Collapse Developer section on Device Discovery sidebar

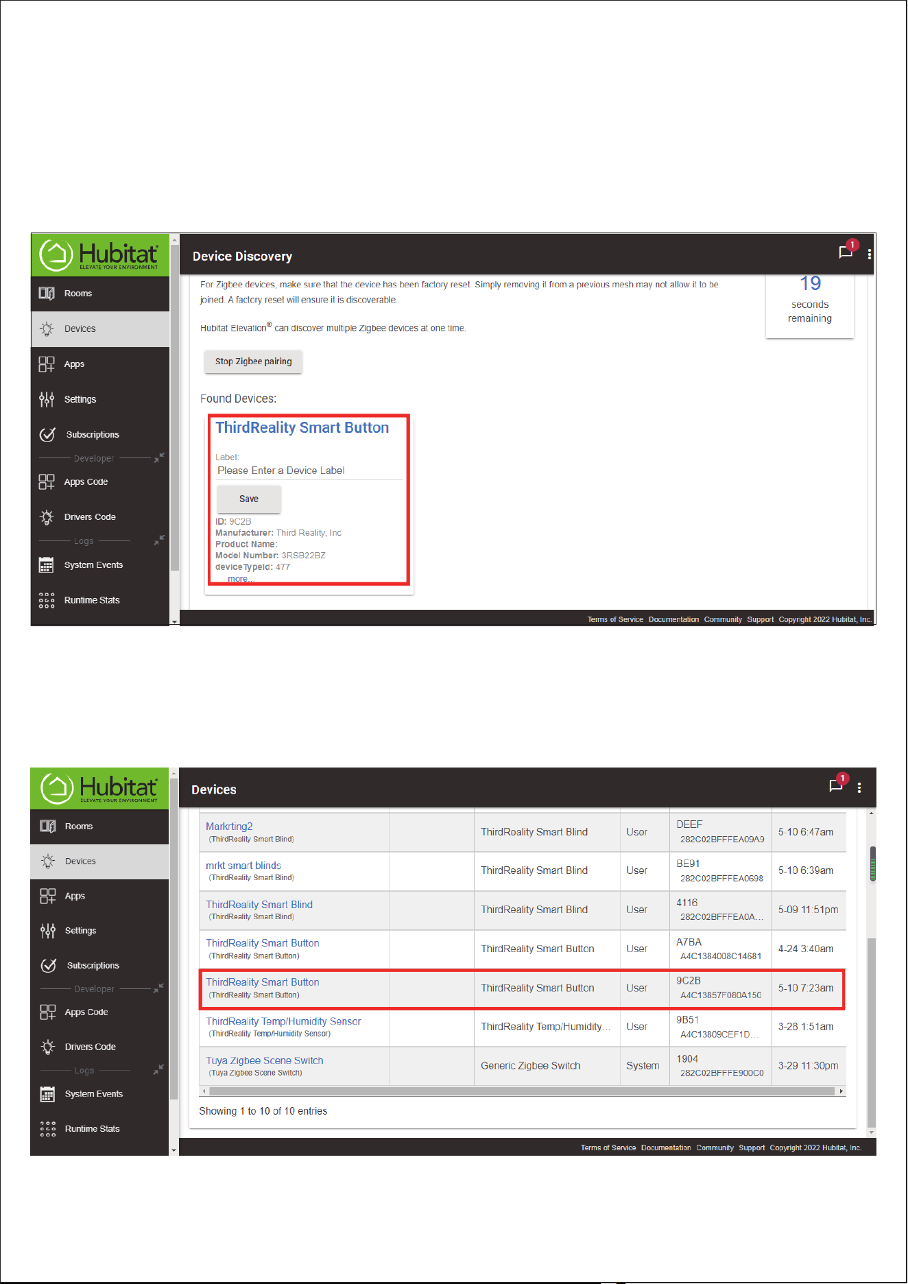click(x=159, y=457)
